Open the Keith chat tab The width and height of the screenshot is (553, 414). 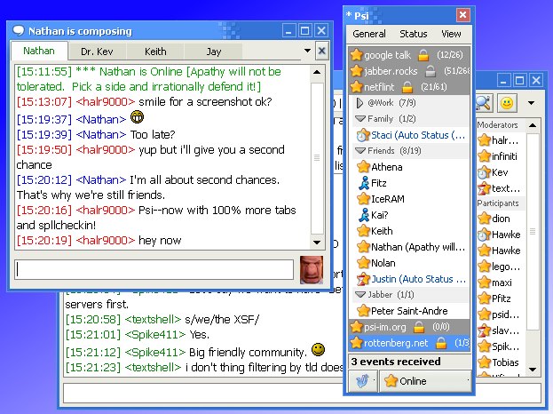pyautogui.click(x=155, y=52)
